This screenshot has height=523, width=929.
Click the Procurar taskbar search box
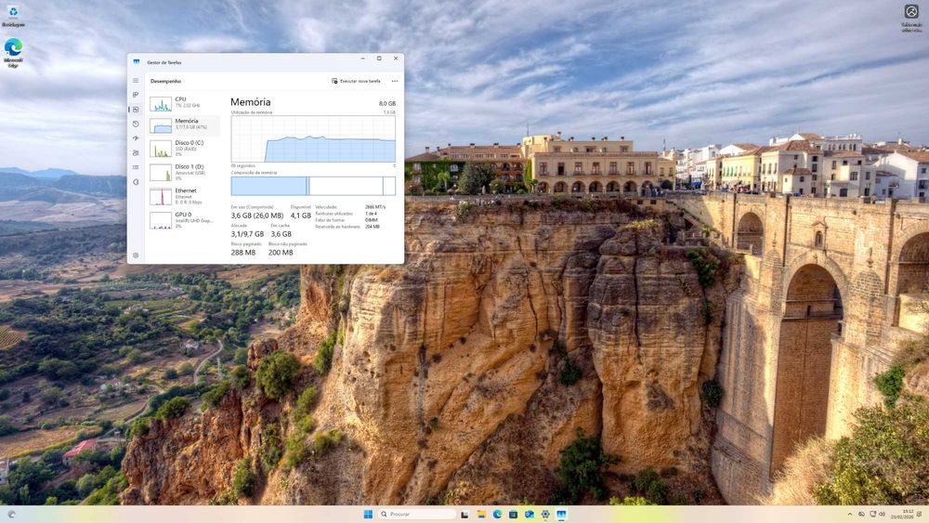coord(417,514)
